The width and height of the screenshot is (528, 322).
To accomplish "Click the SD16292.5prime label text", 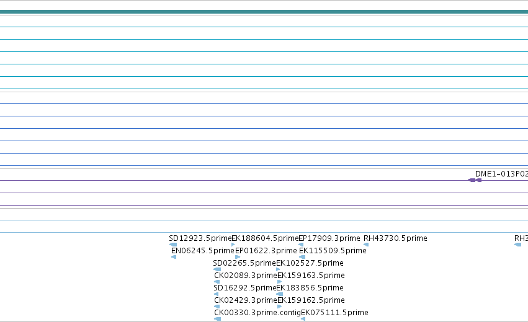I will pyautogui.click(x=245, y=288).
